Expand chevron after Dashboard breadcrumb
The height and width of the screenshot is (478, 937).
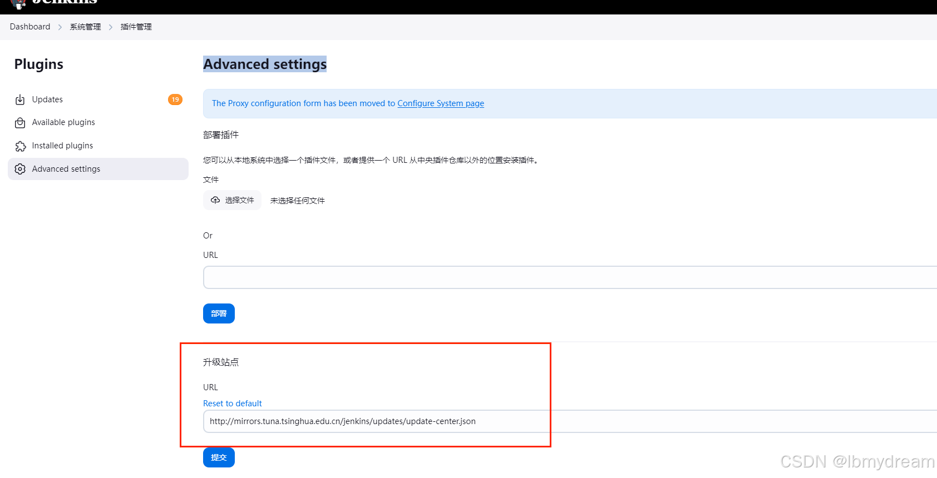tap(60, 27)
